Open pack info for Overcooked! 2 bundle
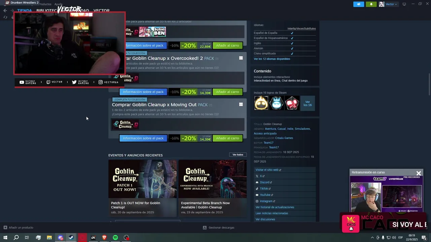 coord(143,92)
